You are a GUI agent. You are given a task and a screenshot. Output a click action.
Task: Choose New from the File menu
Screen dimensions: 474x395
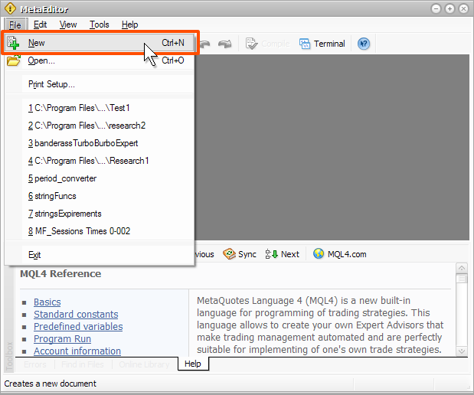tap(100, 43)
